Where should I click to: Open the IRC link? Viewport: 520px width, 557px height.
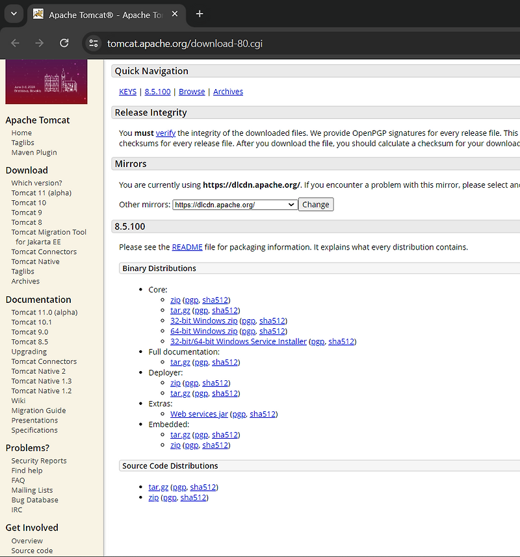pyautogui.click(x=17, y=510)
